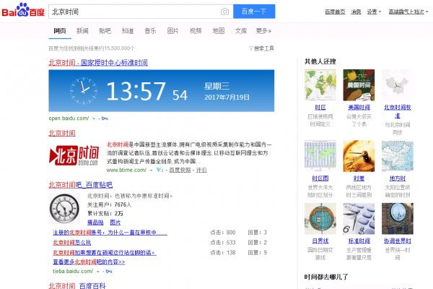Click 时差 golden clock thumbnail
This screenshot has width=433, height=289.
pos(359,156)
